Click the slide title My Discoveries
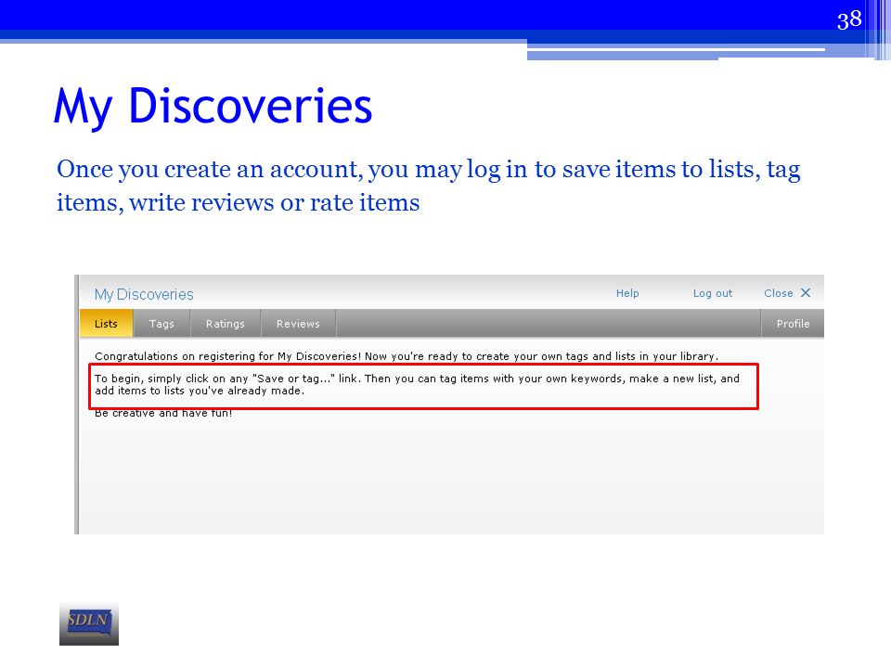Image resolution: width=891 pixels, height=668 pixels. pyautogui.click(x=213, y=106)
